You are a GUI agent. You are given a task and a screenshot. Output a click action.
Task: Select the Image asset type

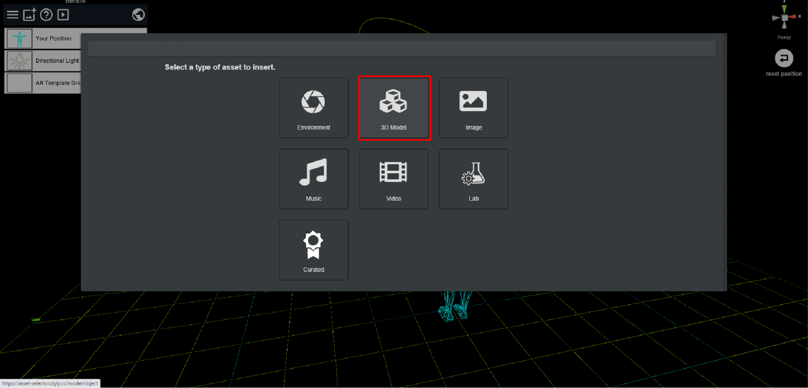click(473, 108)
